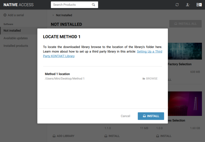Click ADD LIBRARY at the bottom

click(x=63, y=136)
